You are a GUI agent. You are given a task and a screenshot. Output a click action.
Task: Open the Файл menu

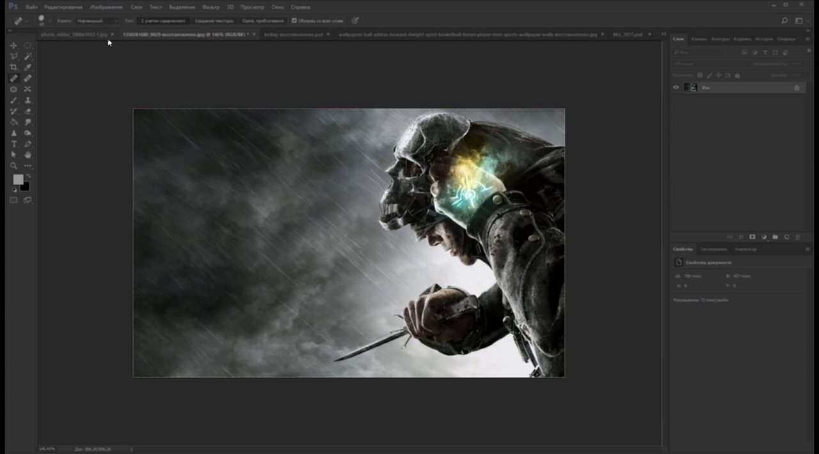(31, 7)
